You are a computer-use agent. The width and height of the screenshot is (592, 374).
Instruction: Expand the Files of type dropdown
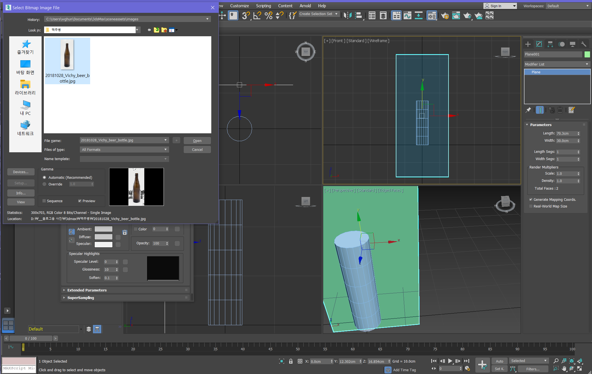point(124,150)
